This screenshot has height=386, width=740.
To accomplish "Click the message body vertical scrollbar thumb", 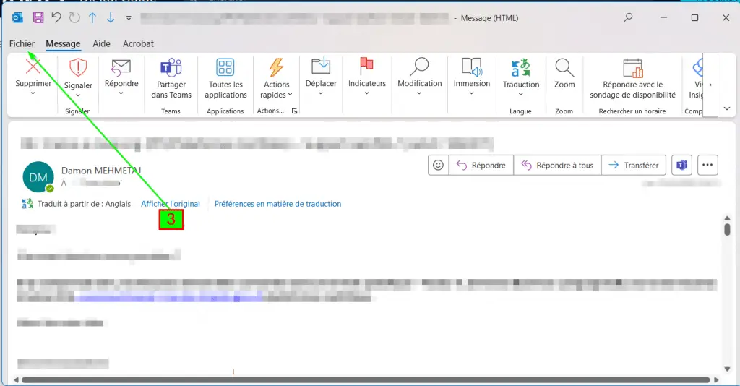I will [727, 229].
